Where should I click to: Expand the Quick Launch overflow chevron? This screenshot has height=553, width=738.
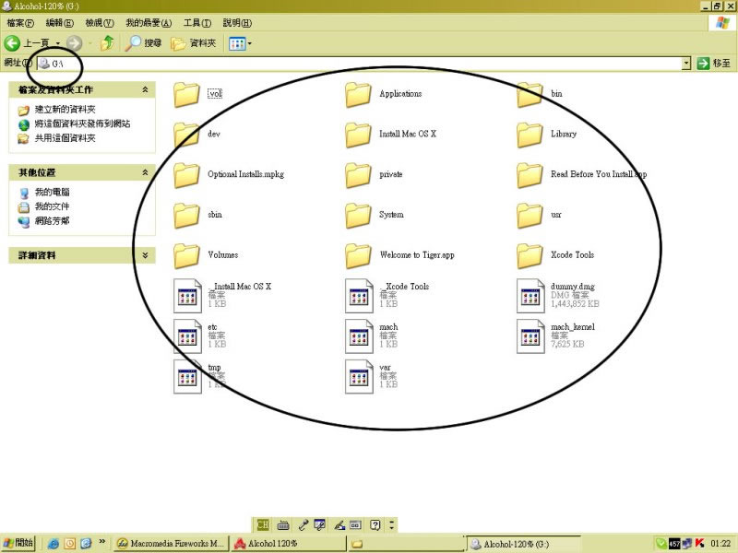pos(102,542)
